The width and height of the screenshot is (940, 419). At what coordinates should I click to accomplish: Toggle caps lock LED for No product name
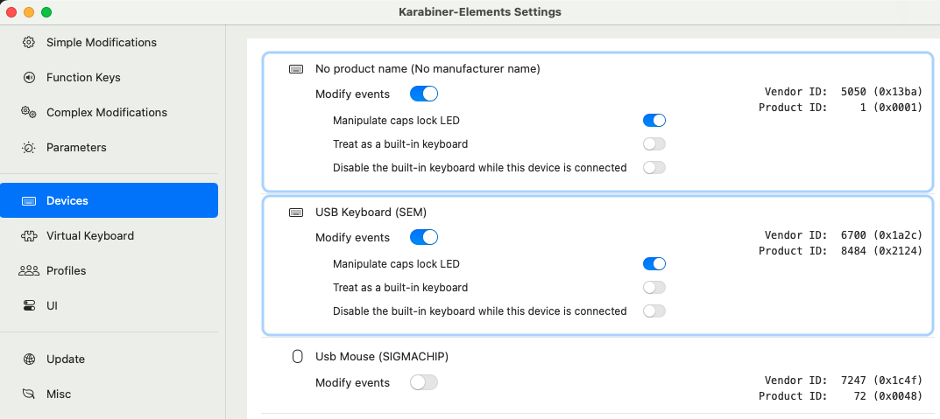654,121
